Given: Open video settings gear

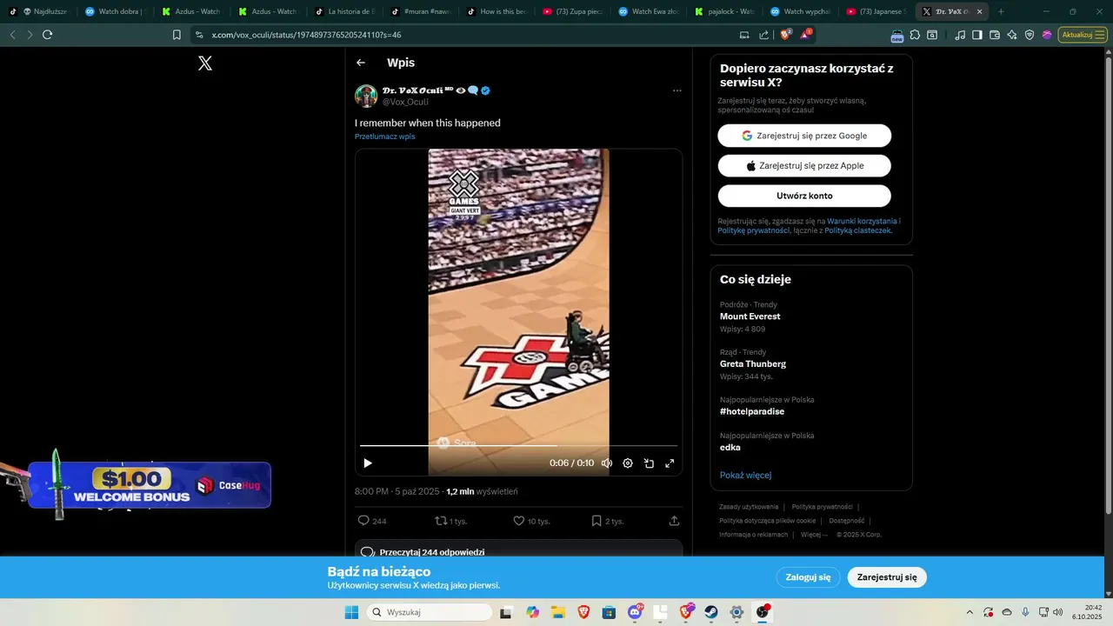Looking at the screenshot, I should (x=628, y=463).
